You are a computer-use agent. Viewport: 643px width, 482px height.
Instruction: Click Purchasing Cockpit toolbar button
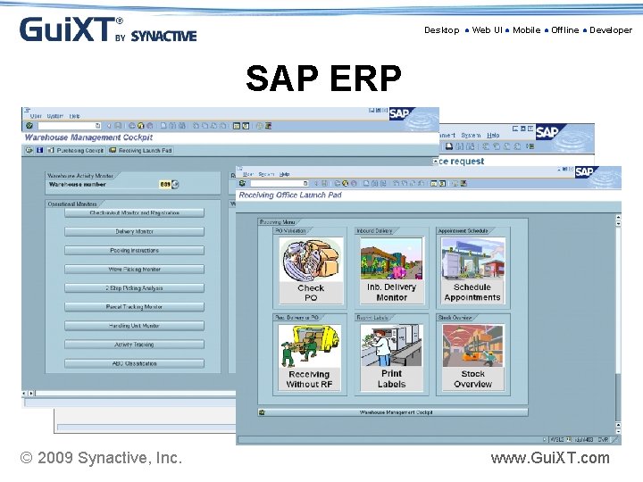tap(75, 151)
